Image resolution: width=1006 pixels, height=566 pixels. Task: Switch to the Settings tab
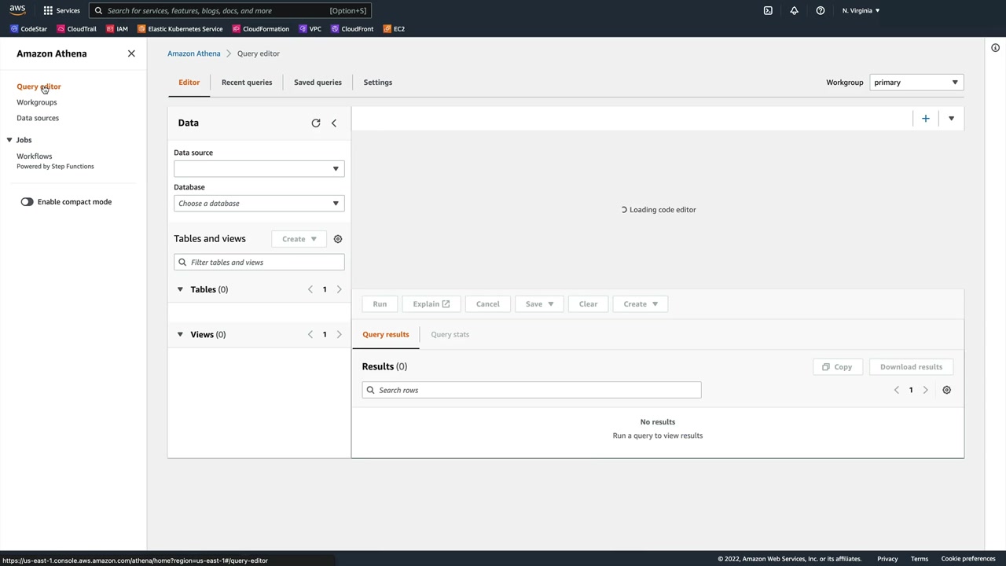(378, 83)
